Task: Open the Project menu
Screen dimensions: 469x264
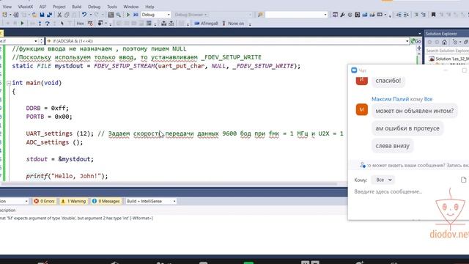Action: coord(59,7)
